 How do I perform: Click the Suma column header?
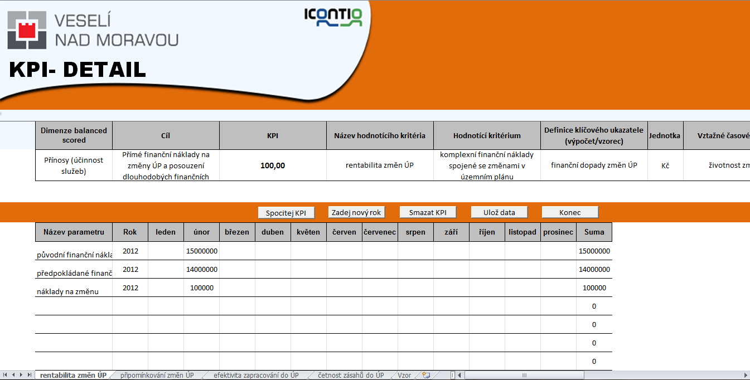594,232
